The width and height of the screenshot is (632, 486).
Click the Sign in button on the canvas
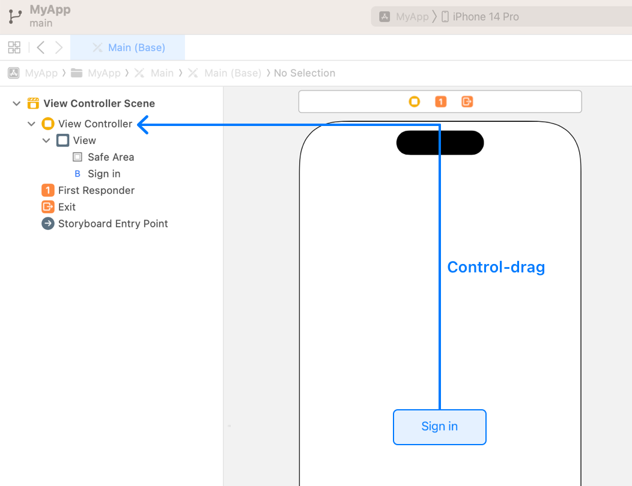[439, 427]
